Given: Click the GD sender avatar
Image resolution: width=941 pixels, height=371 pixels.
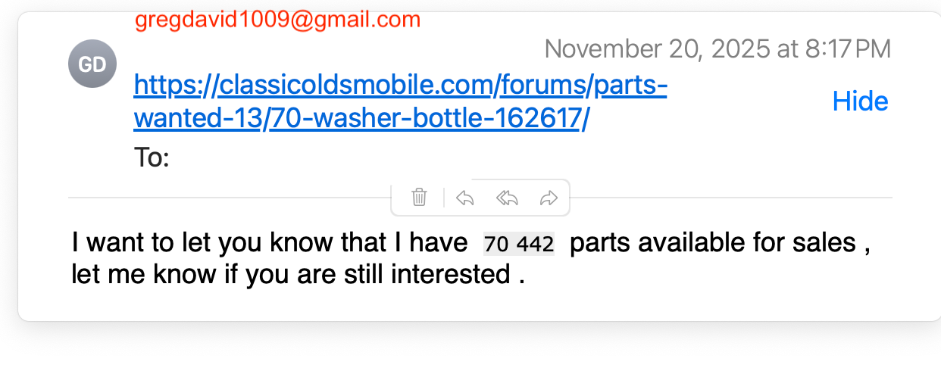Looking at the screenshot, I should (x=92, y=64).
